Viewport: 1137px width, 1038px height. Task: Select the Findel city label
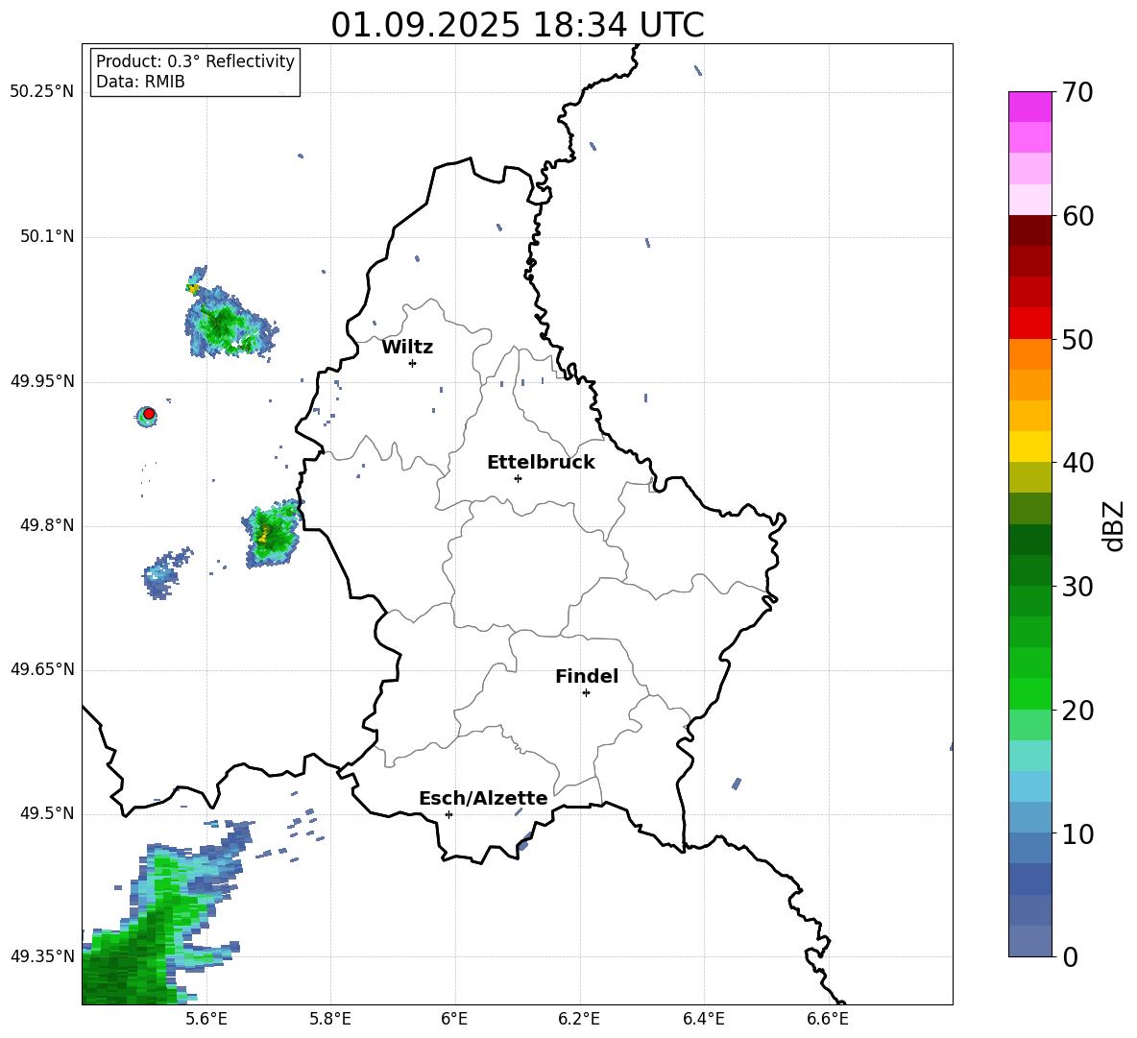click(x=587, y=676)
